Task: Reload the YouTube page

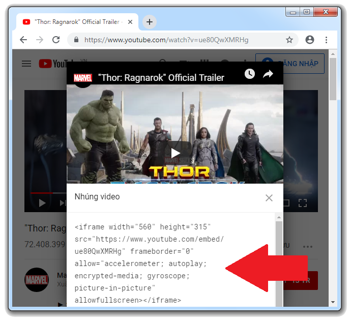Action: (56, 40)
